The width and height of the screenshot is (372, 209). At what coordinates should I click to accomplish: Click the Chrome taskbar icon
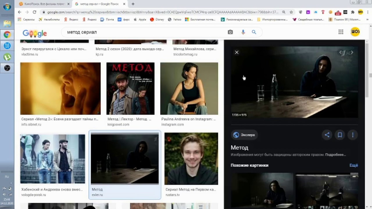click(7, 35)
